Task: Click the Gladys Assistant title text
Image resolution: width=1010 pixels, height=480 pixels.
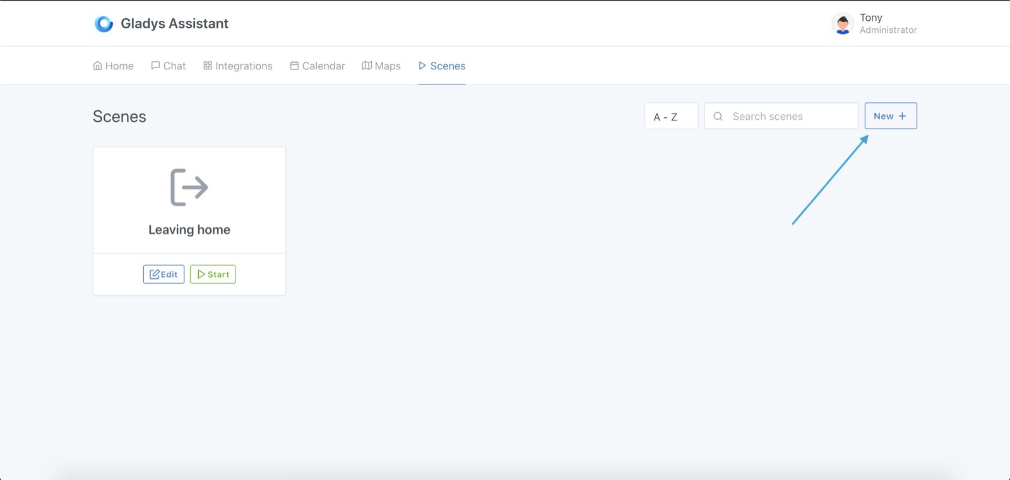Action: click(x=174, y=23)
